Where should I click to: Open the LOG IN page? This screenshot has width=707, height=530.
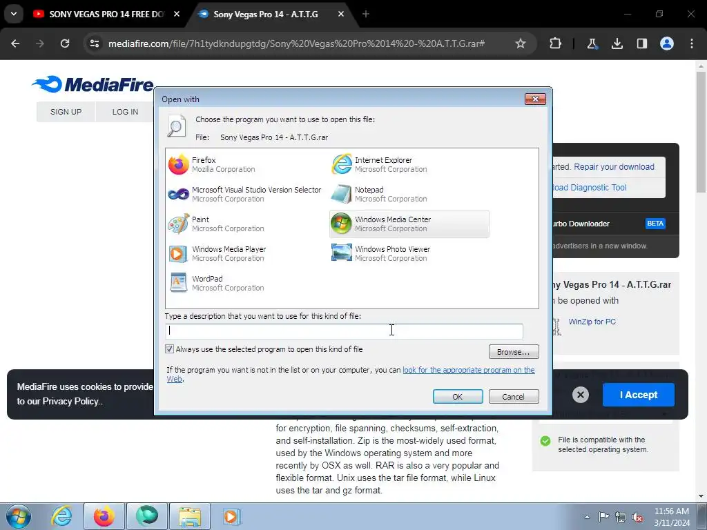pyautogui.click(x=125, y=112)
